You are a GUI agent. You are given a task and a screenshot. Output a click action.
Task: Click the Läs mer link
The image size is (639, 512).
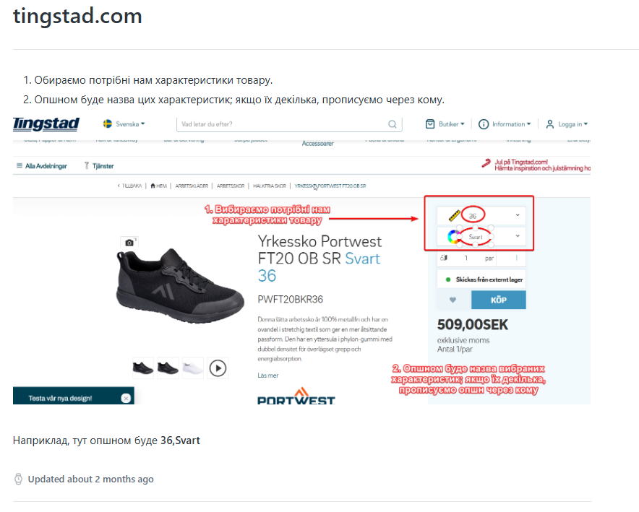point(267,376)
